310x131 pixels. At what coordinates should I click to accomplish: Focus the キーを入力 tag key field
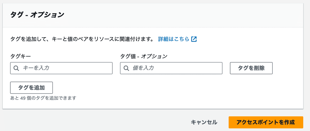pyautogui.click(x=61, y=68)
